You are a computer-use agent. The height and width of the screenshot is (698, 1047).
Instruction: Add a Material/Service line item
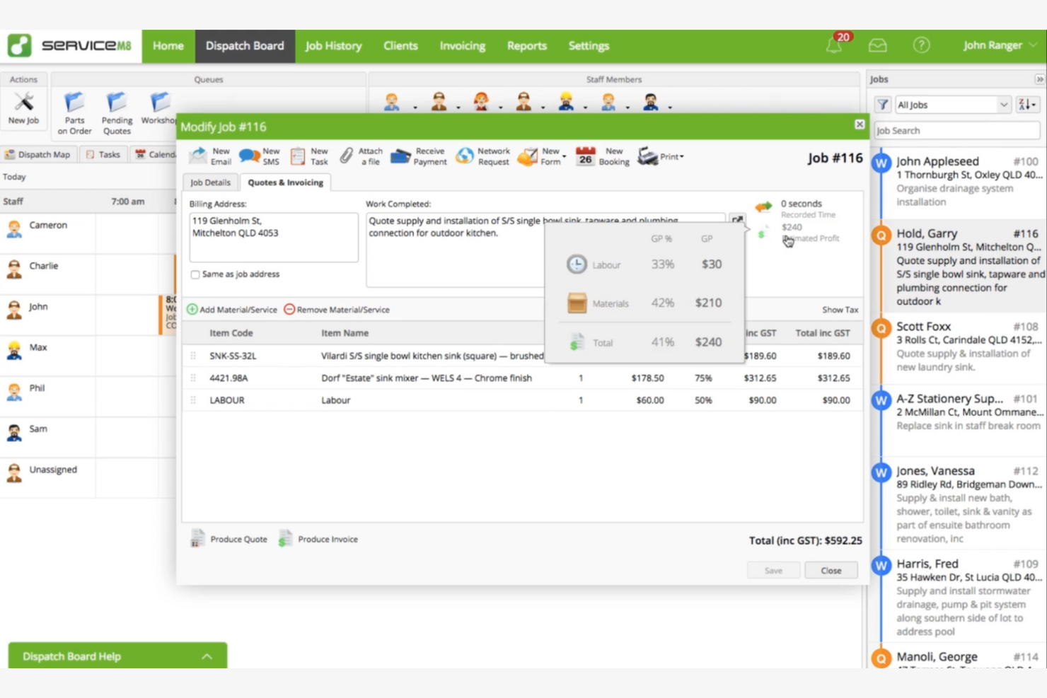click(231, 309)
